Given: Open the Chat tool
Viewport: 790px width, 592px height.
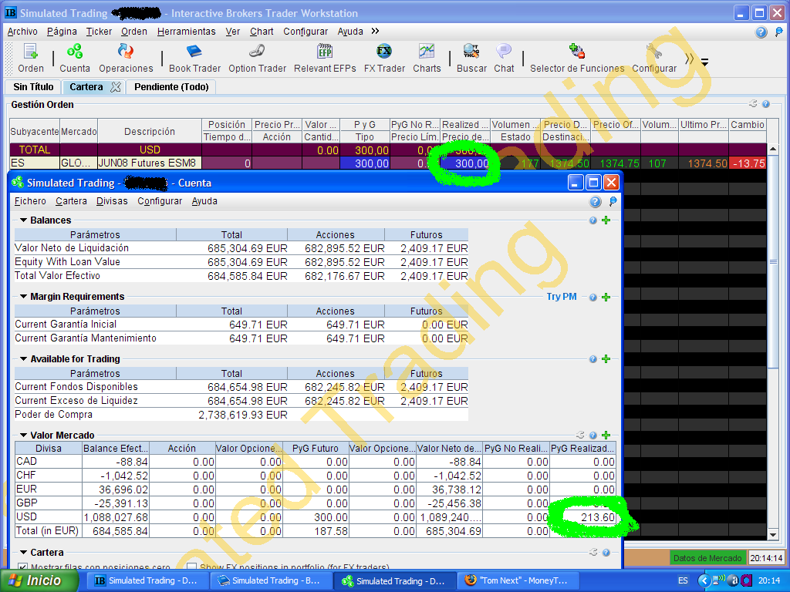Looking at the screenshot, I should click(x=504, y=59).
